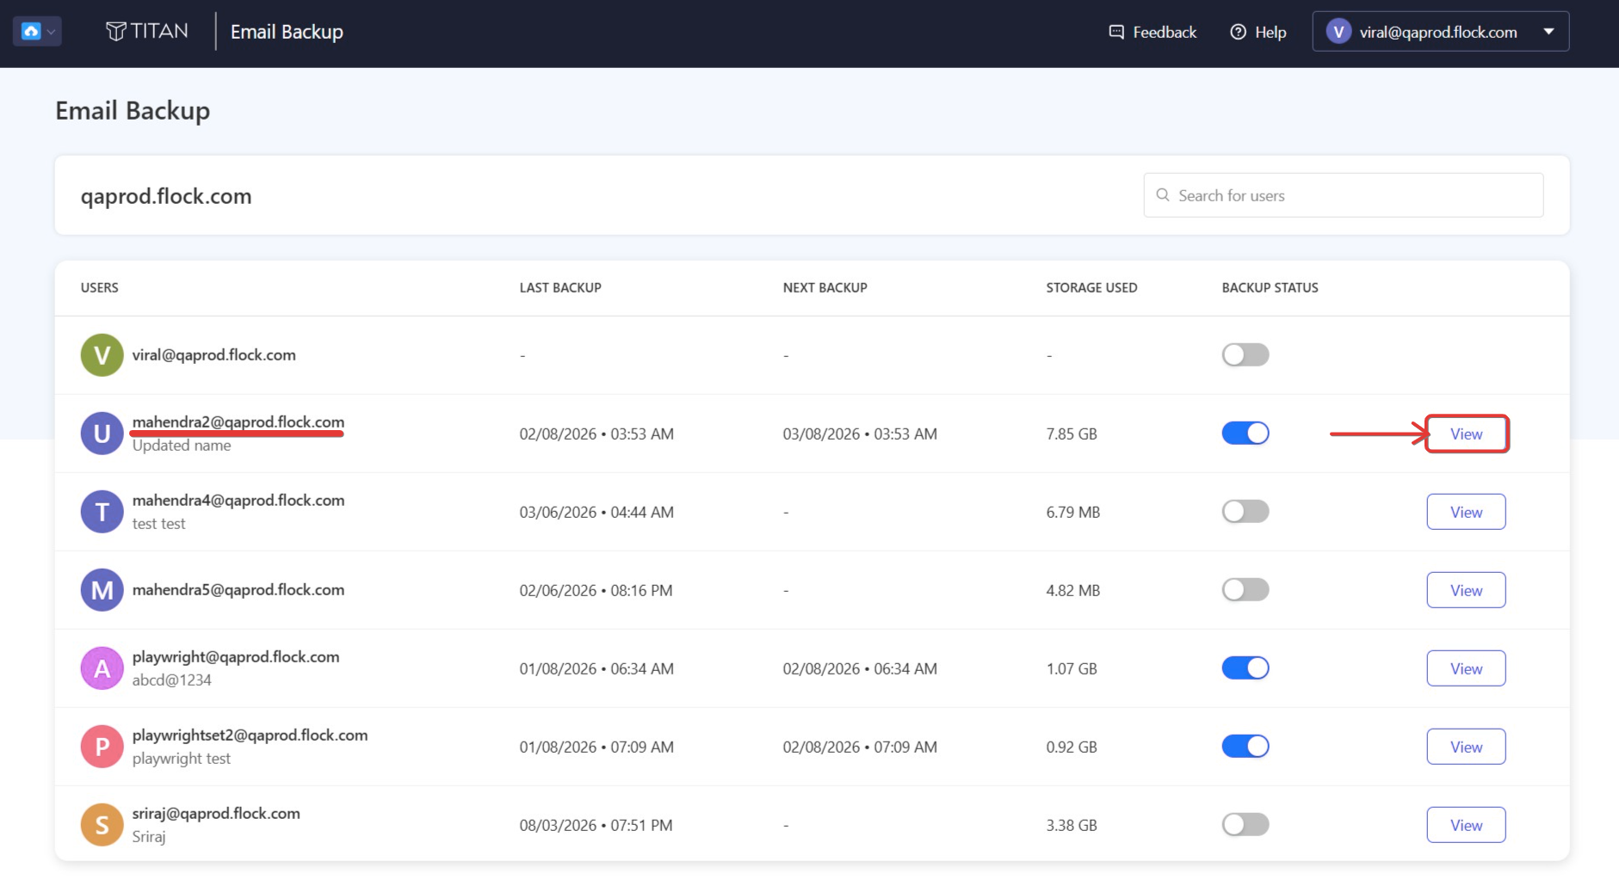1619x880 pixels.
Task: Click the Help question mark icon
Action: (x=1238, y=32)
